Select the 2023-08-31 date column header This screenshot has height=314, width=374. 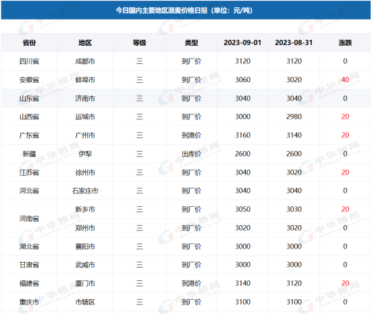click(x=294, y=43)
